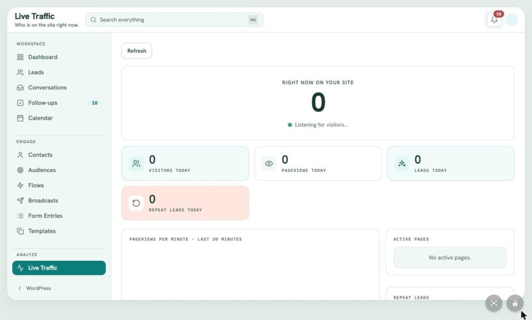Click the Listening for visitors status text

click(x=321, y=125)
